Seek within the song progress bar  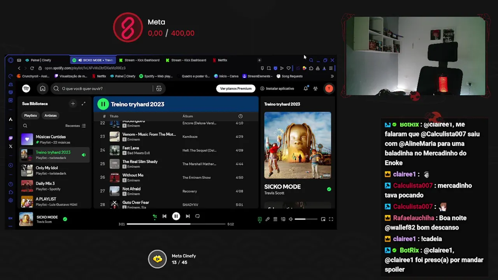click(176, 224)
